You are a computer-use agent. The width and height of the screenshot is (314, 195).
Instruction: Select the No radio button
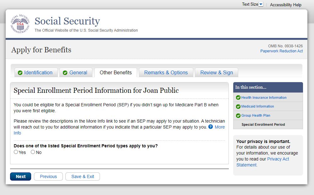33,152
